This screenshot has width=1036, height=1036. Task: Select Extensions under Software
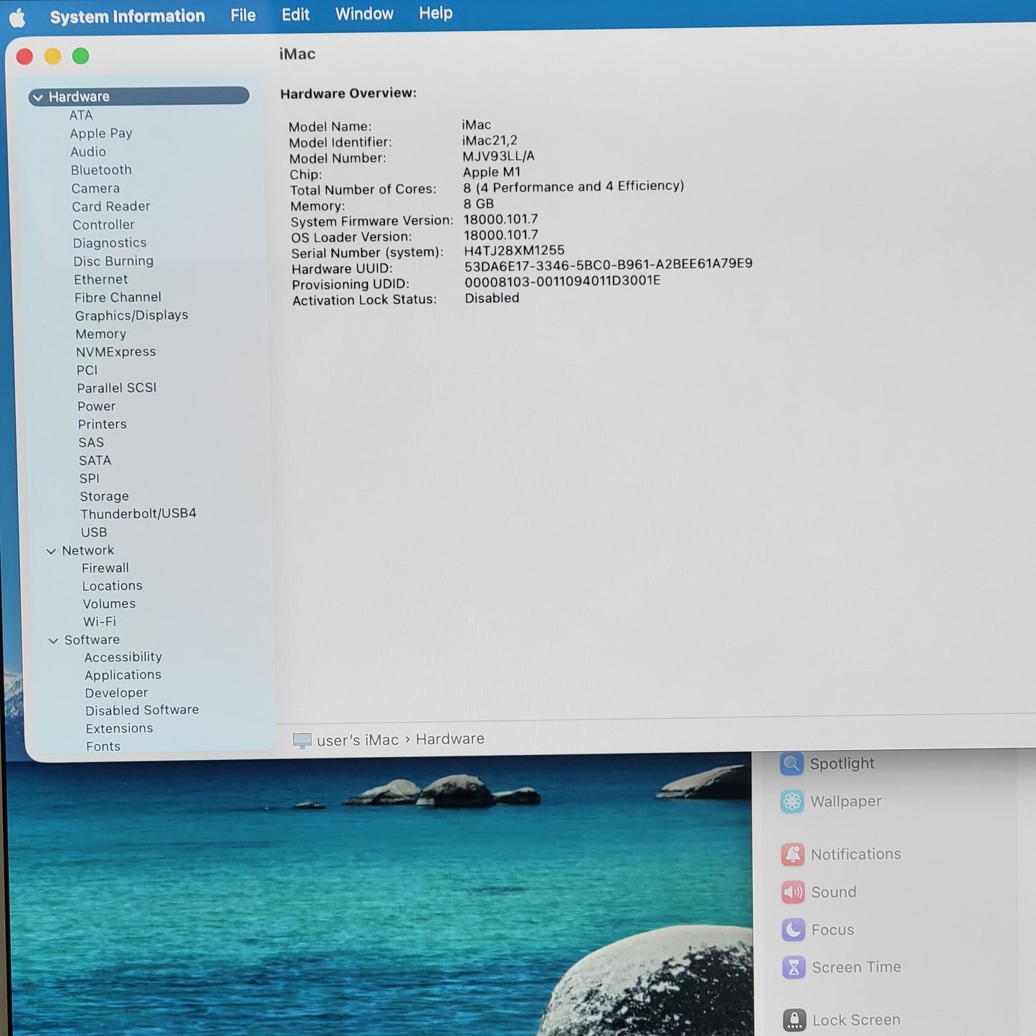(120, 729)
